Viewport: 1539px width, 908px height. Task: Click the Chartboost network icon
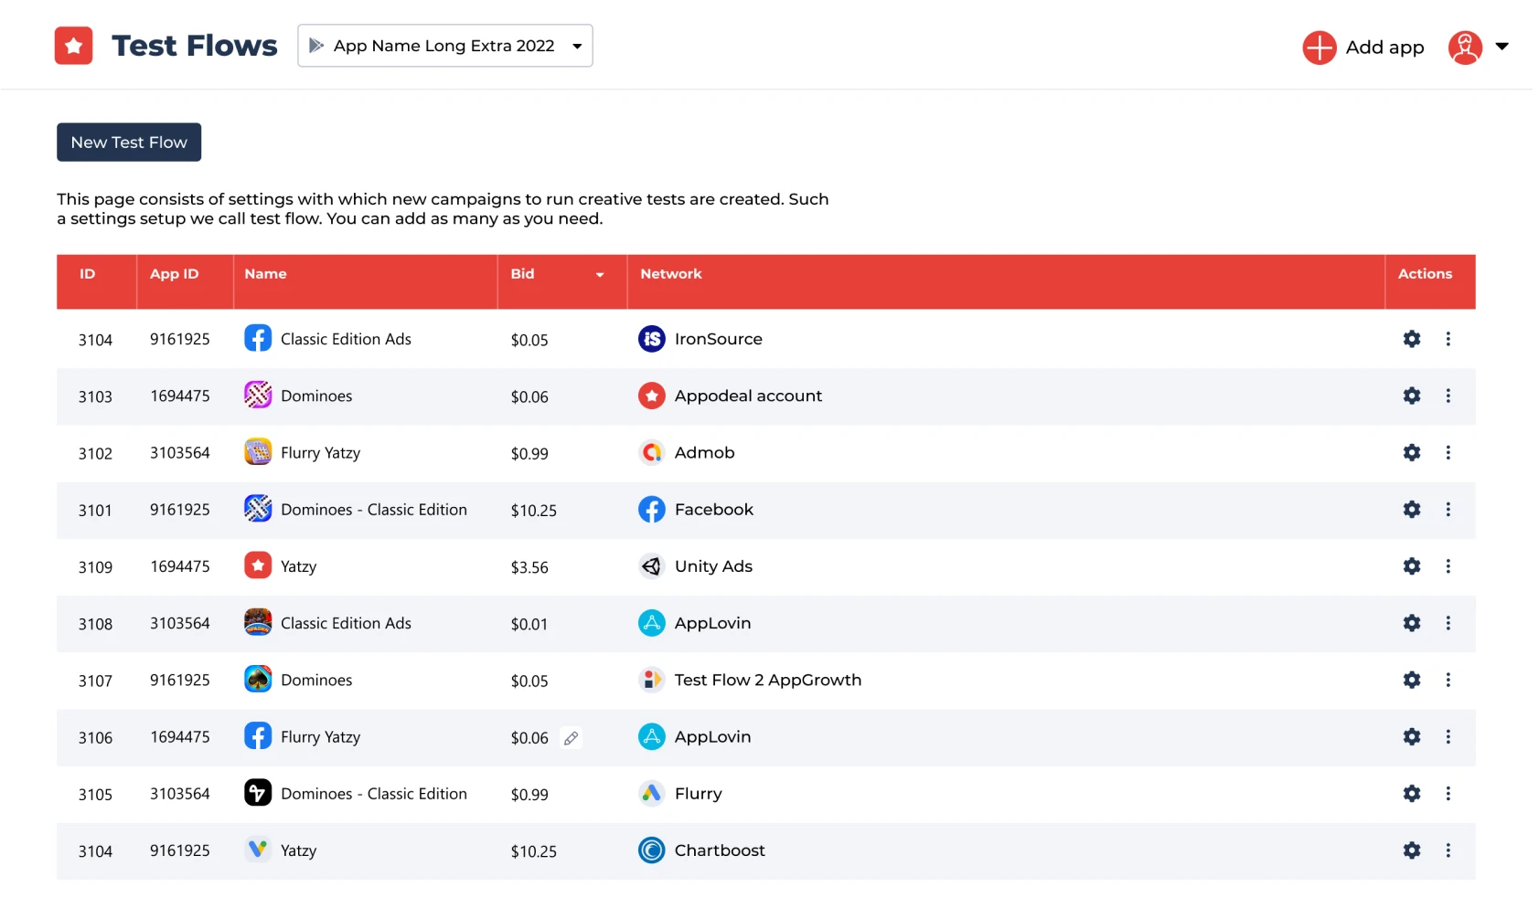[651, 850]
